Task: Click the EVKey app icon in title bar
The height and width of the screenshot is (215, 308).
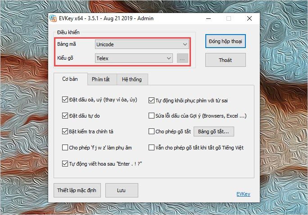Action: pos(54,18)
